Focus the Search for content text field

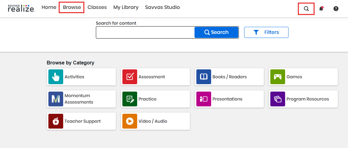pos(145,32)
